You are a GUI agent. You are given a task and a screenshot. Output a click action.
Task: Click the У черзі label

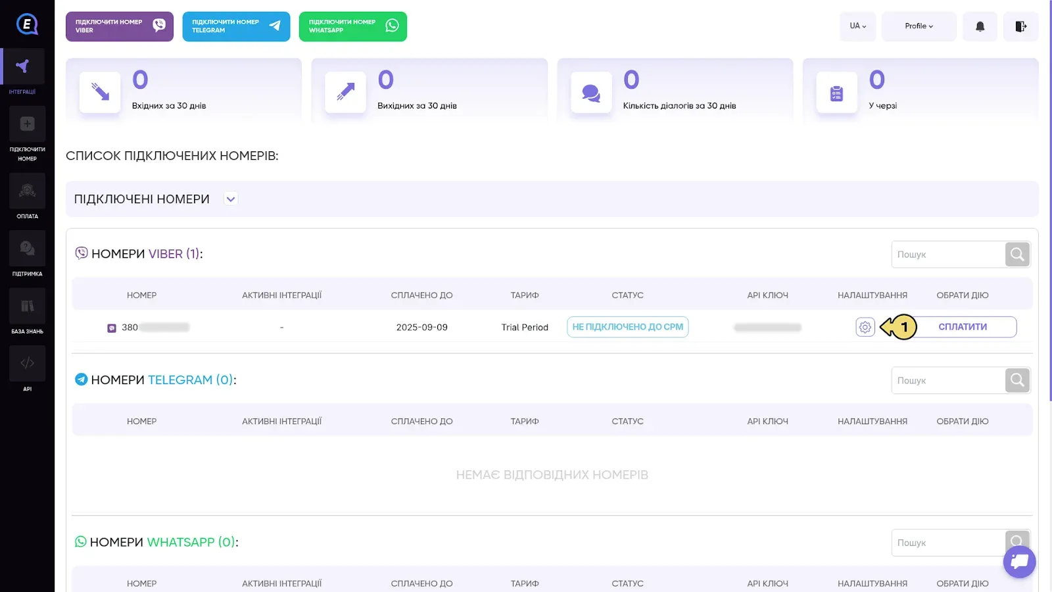point(883,106)
